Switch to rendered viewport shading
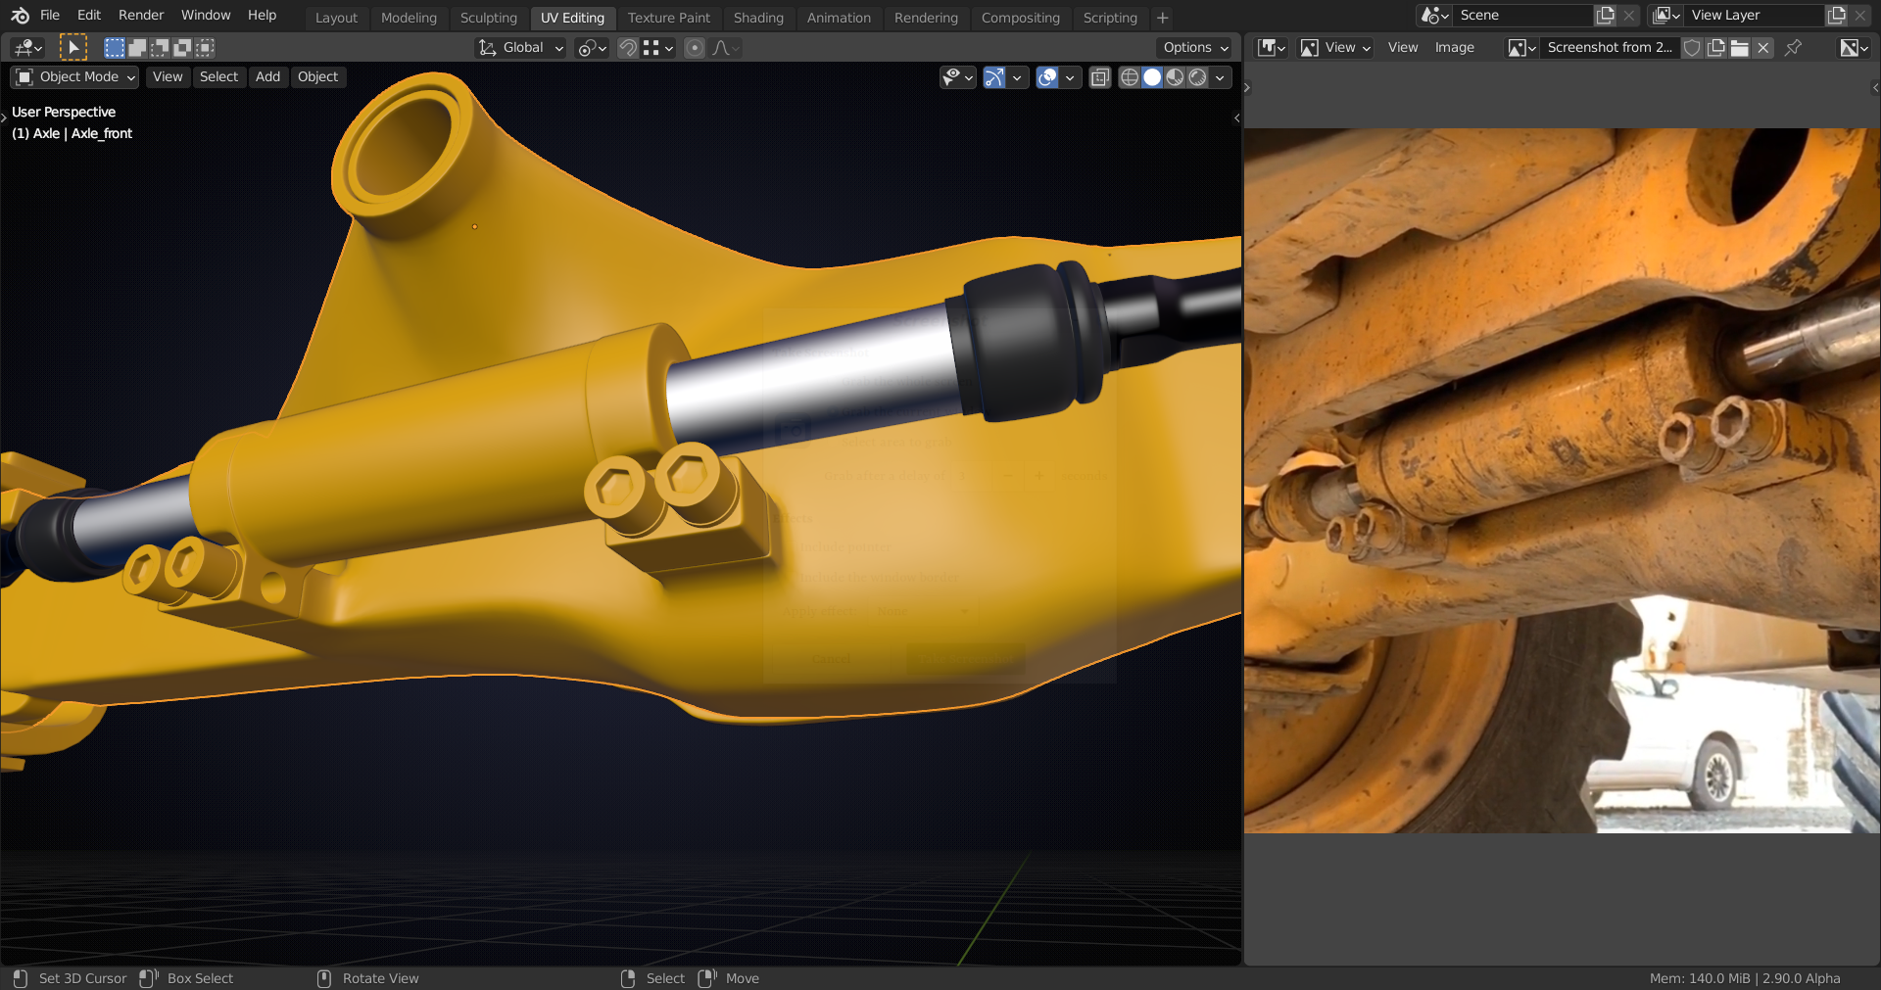1881x990 pixels. click(1197, 77)
